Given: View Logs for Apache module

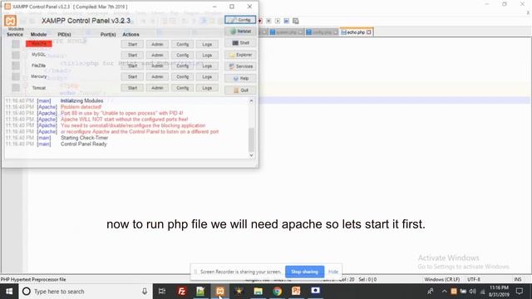Looking at the screenshot, I should [207, 44].
